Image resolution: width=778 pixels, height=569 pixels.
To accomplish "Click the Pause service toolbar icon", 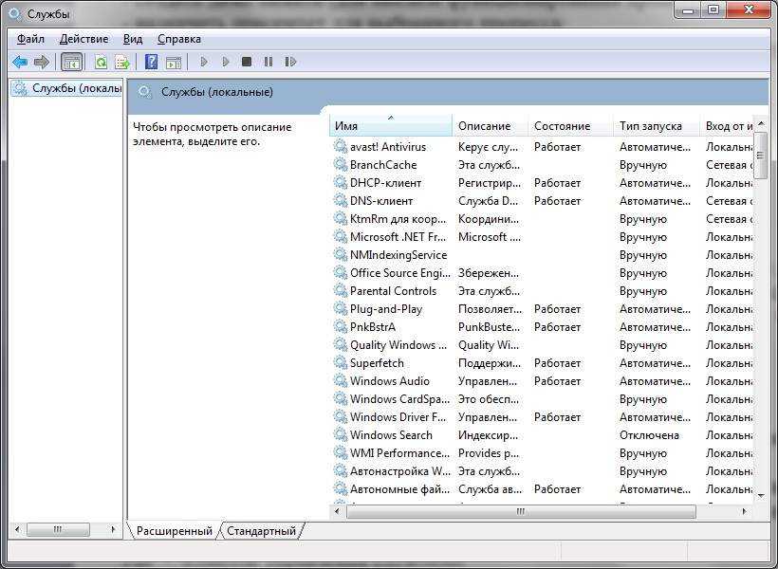I will coord(269,62).
